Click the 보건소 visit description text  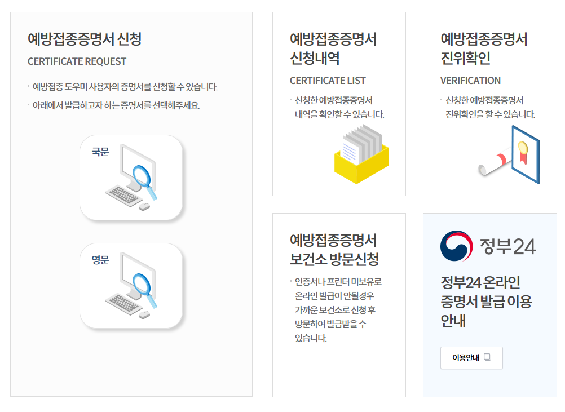coord(338,310)
